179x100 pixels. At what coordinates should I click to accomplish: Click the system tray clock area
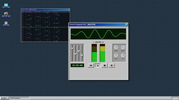(175, 98)
